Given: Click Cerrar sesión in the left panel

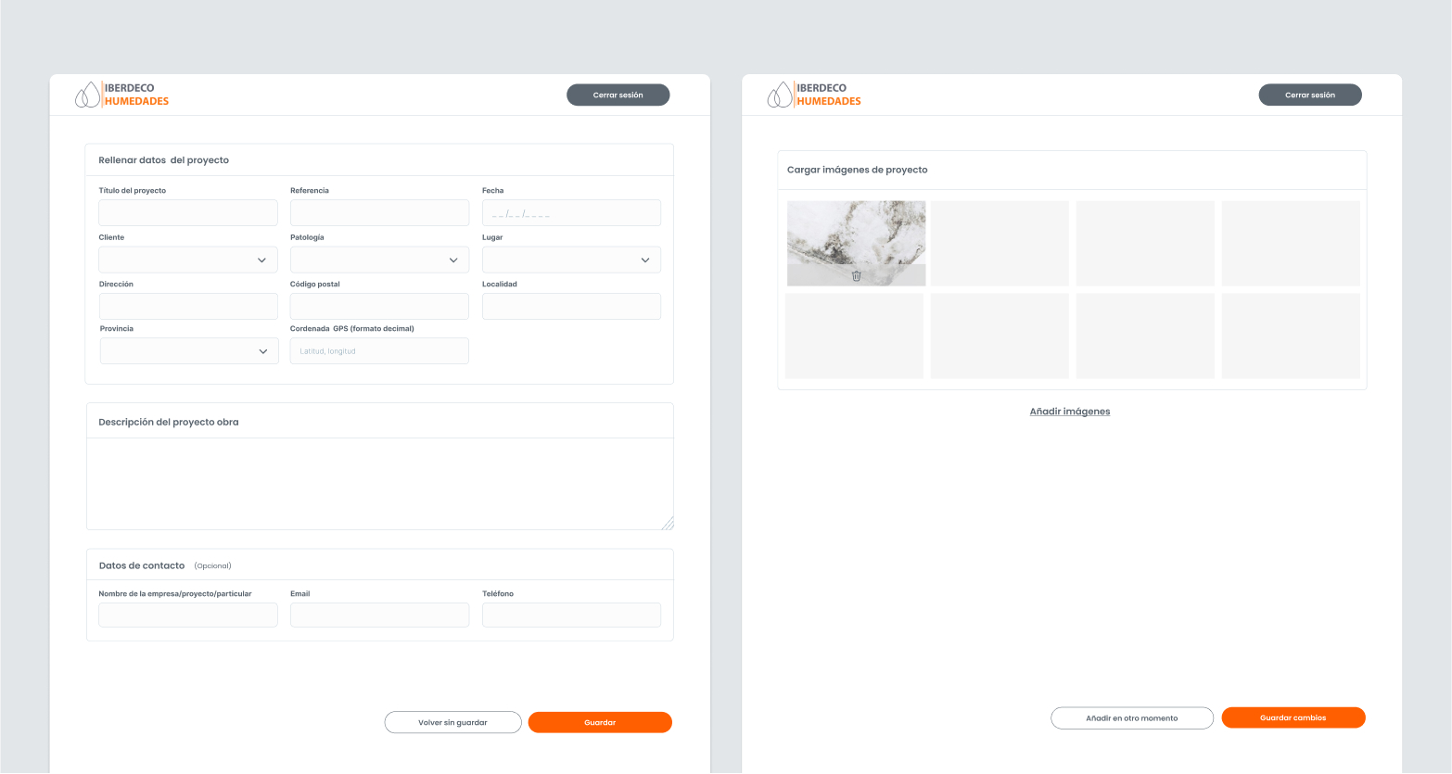Looking at the screenshot, I should [x=618, y=95].
